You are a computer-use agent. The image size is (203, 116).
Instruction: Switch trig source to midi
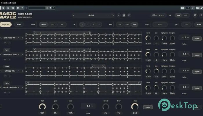click(x=186, y=15)
